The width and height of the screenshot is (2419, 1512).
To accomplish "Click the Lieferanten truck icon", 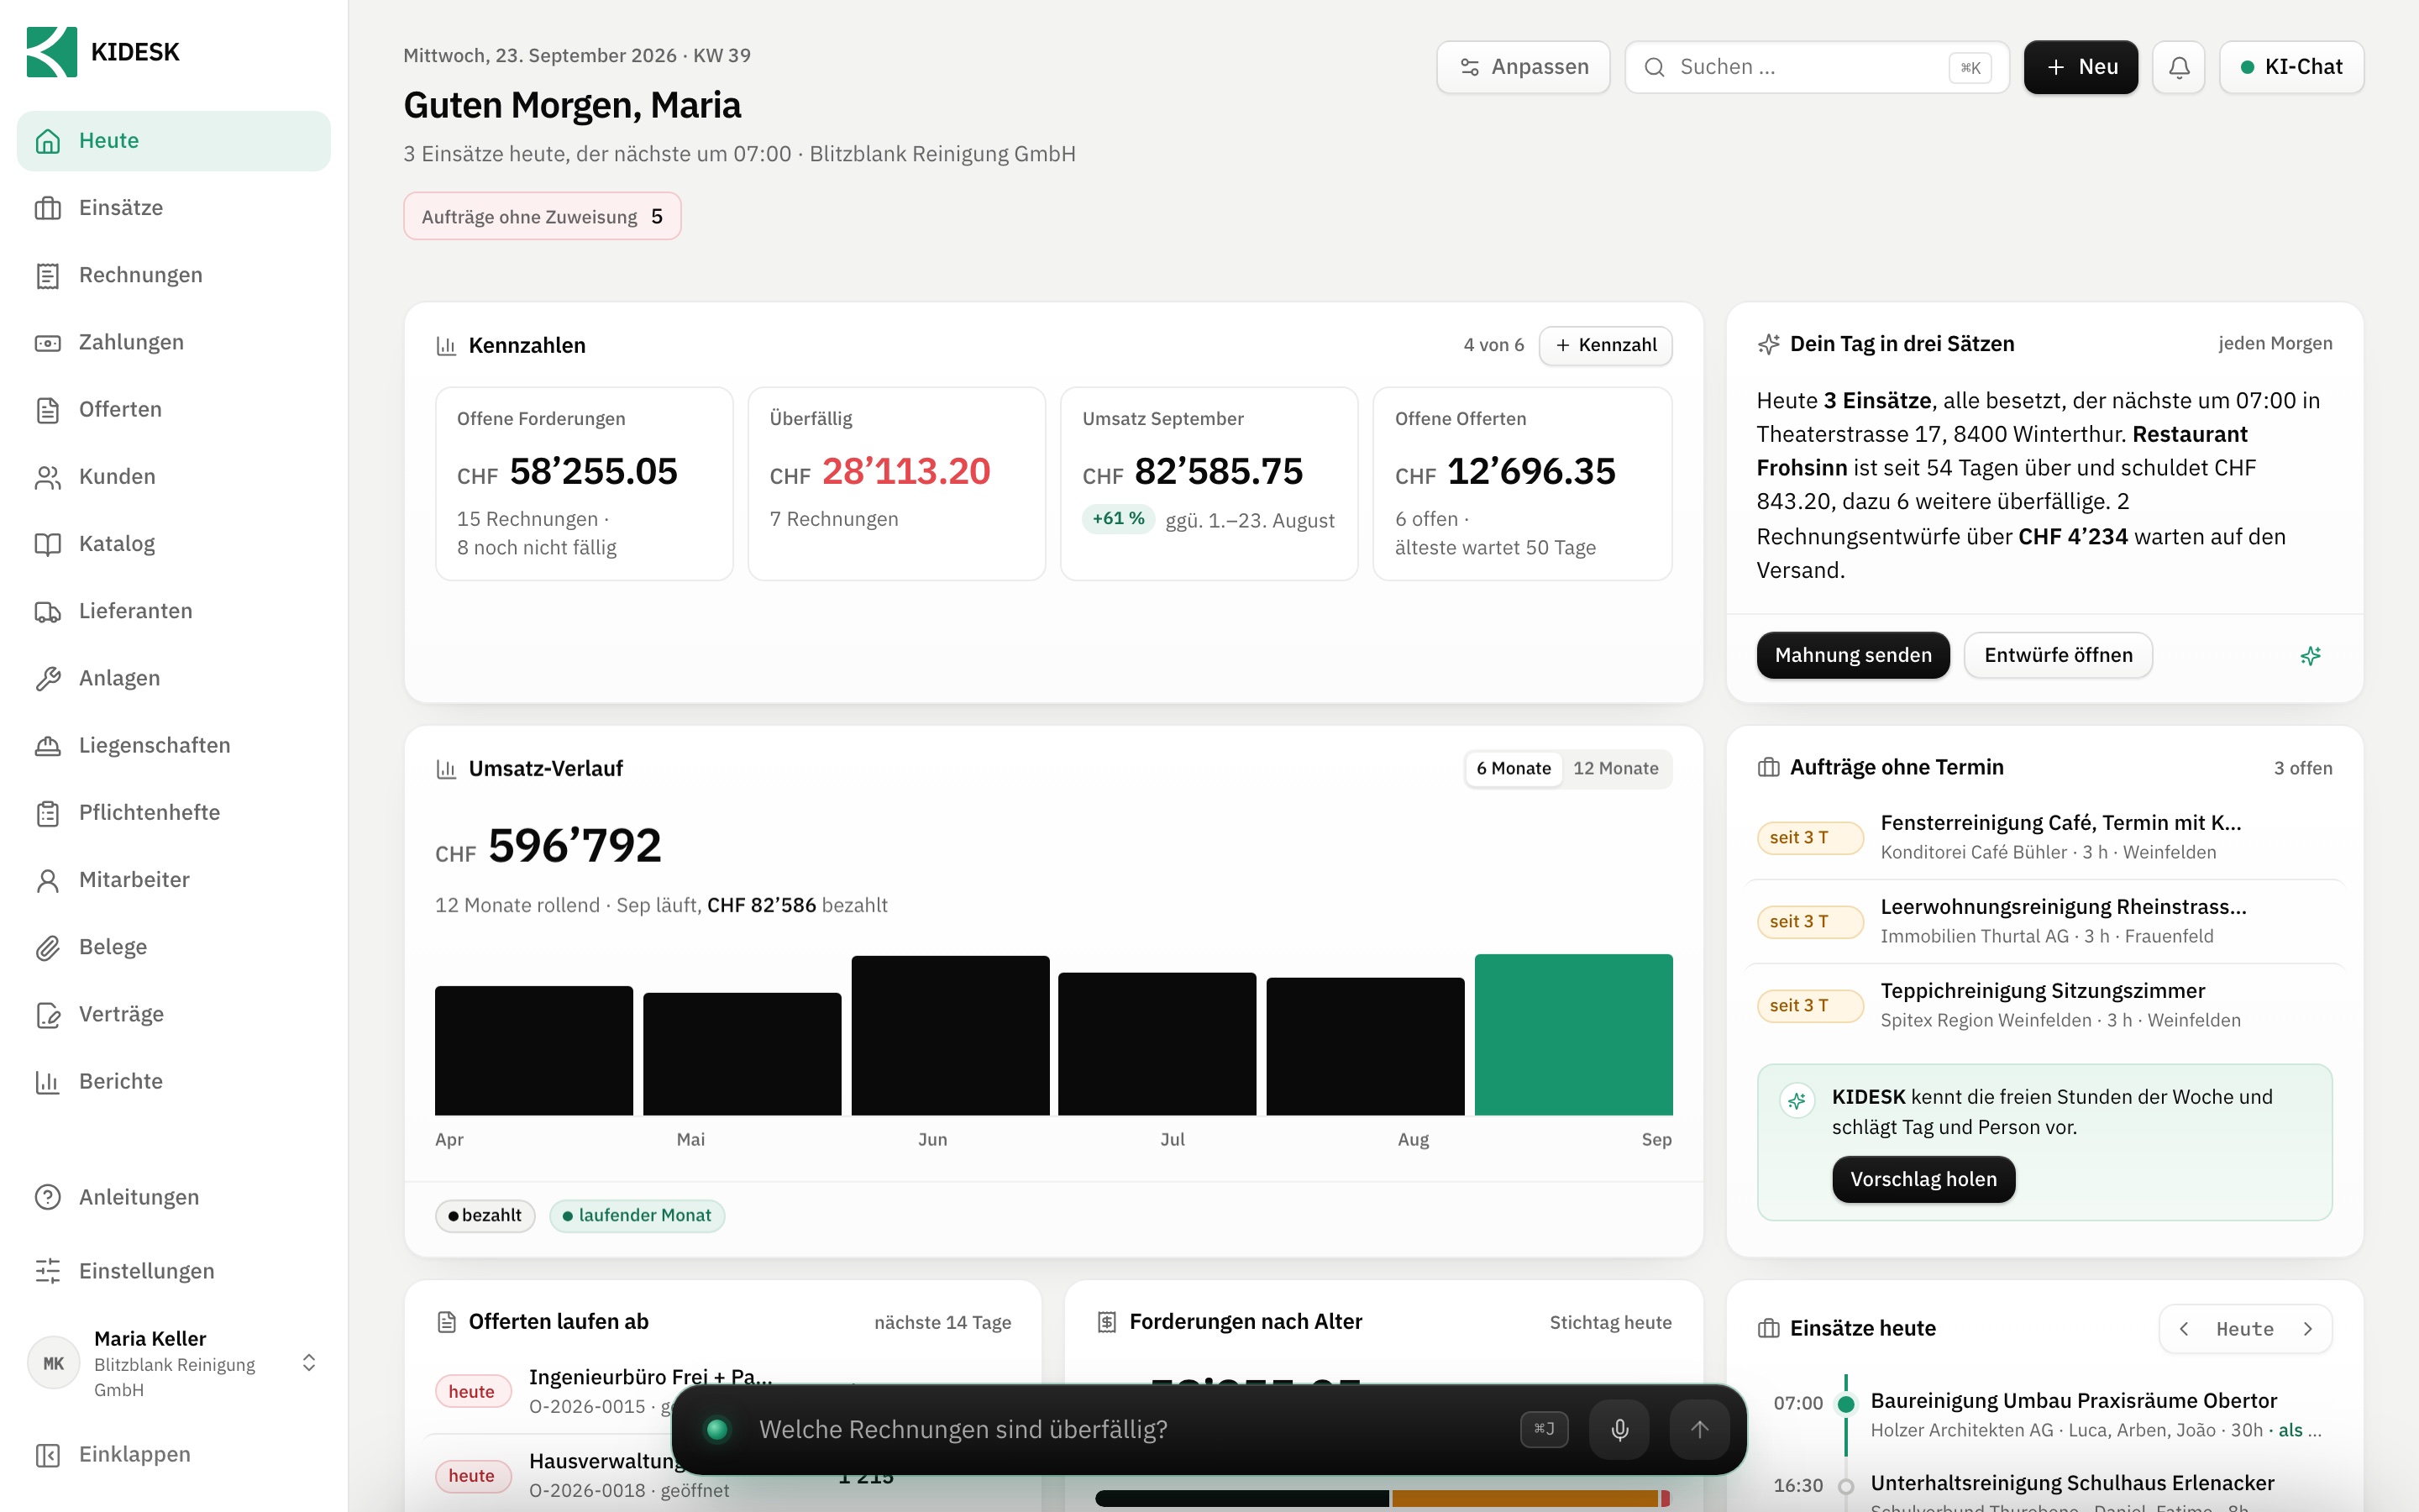I will point(48,611).
